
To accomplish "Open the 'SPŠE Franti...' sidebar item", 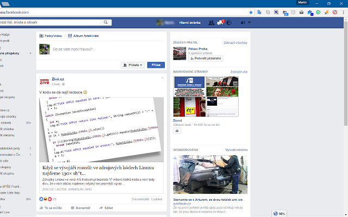I will (x=10, y=187).
